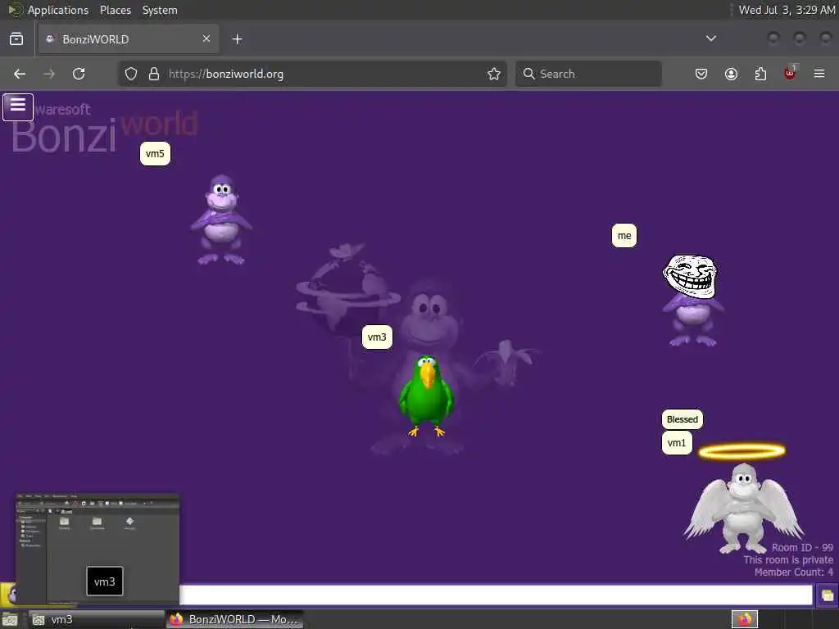Bookmark this page with the star icon
Image resolution: width=839 pixels, height=629 pixels.
click(x=493, y=74)
